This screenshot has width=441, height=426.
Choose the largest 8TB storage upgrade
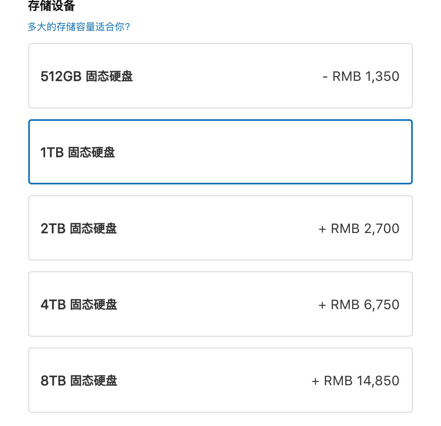(220, 380)
